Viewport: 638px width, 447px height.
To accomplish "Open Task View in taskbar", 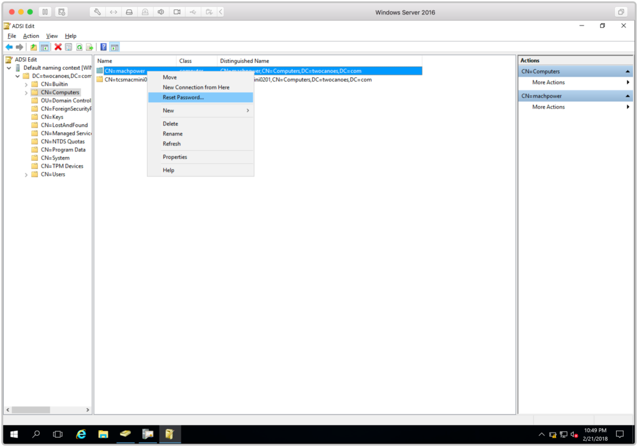I will [58, 435].
